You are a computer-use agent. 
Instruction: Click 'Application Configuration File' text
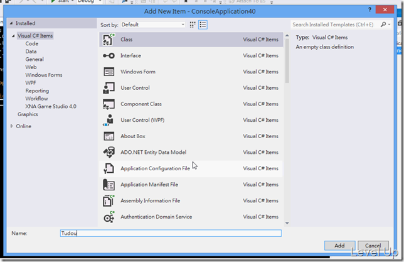coord(155,168)
